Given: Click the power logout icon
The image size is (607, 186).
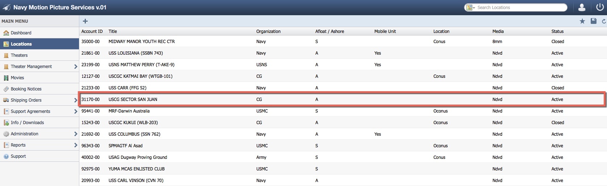Looking at the screenshot, I should [600, 7].
